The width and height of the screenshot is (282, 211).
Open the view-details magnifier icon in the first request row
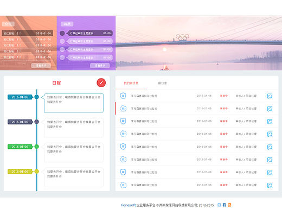[x=270, y=96]
